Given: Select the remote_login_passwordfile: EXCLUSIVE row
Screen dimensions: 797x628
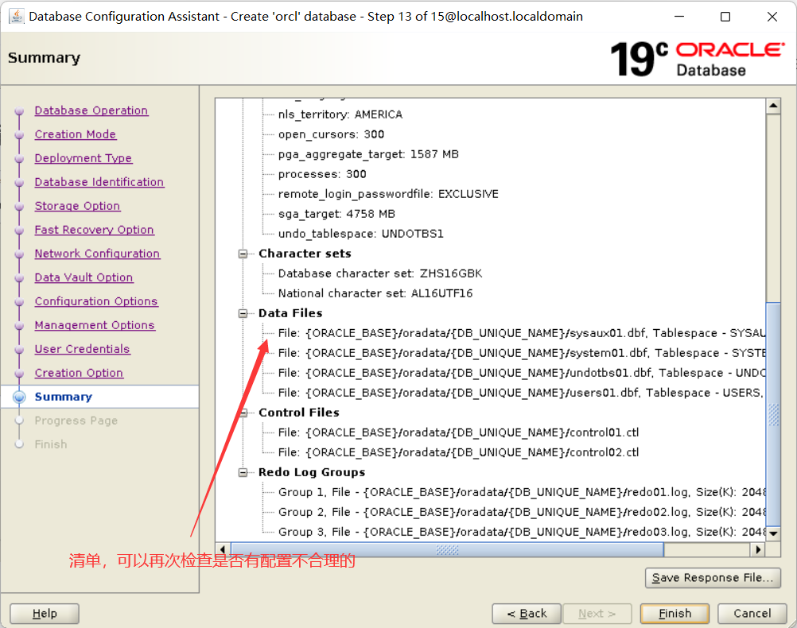Looking at the screenshot, I should 388,194.
